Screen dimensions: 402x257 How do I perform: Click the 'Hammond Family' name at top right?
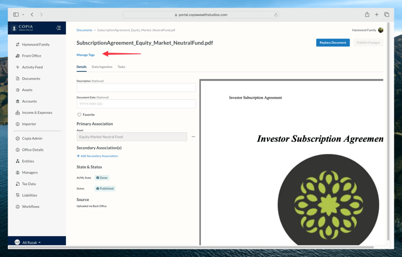[364, 30]
